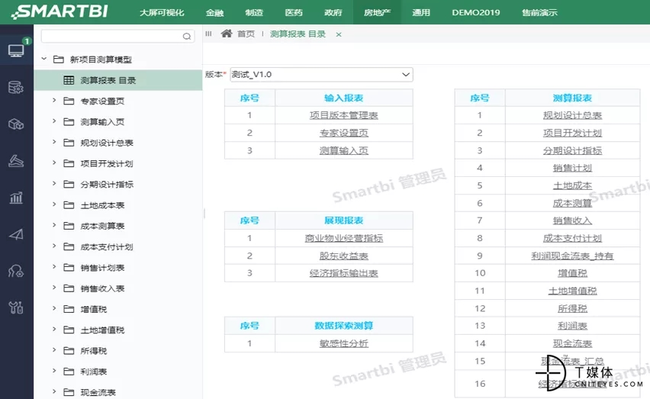Open the bar chart sidebar icon
The image size is (650, 399).
(16, 198)
